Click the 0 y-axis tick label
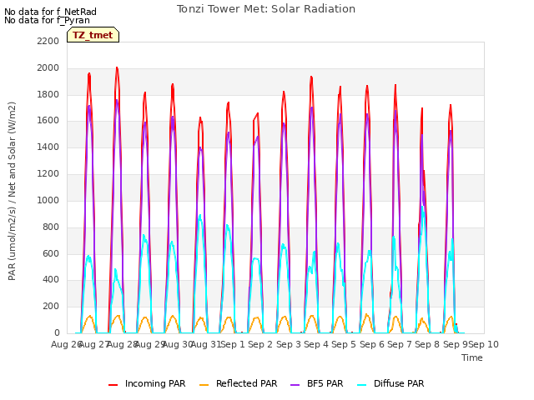This screenshot has width=534, height=400. point(57,332)
